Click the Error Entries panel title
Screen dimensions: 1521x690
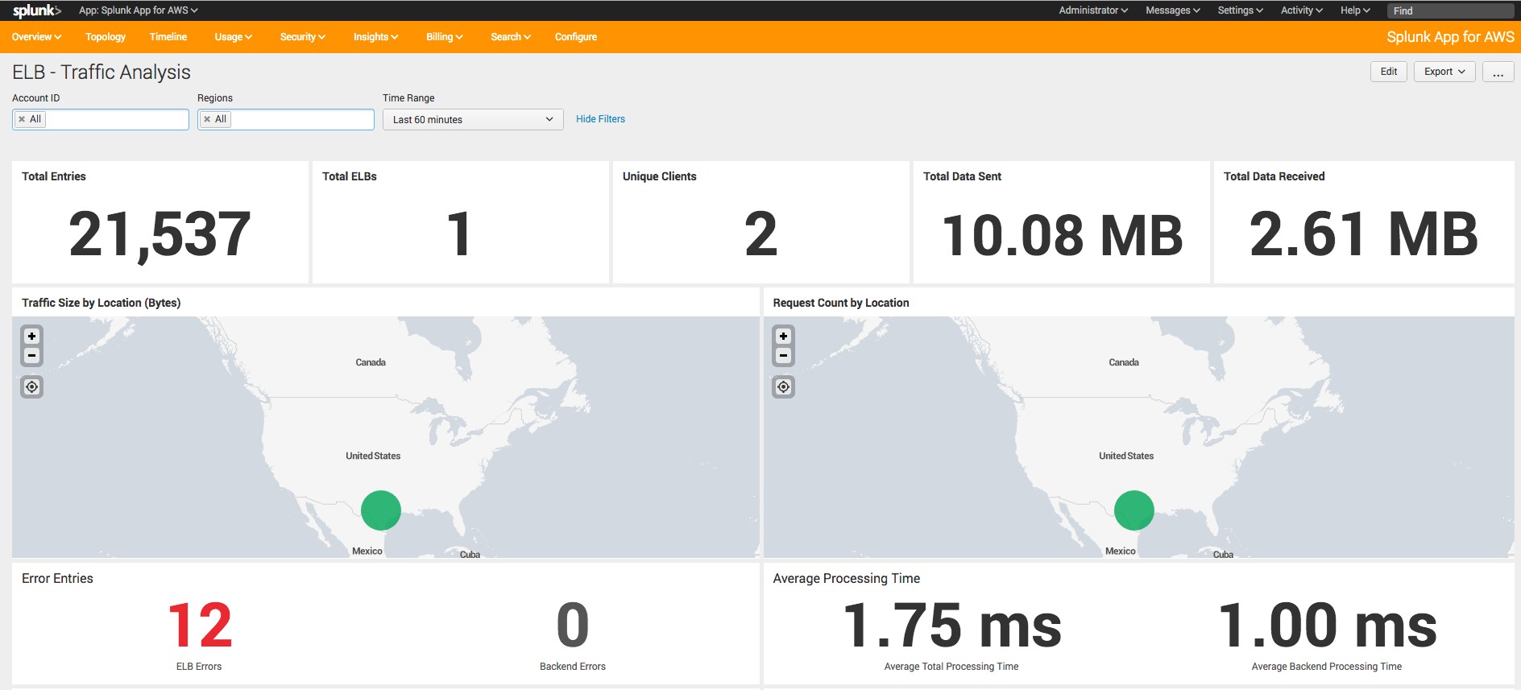[57, 579]
